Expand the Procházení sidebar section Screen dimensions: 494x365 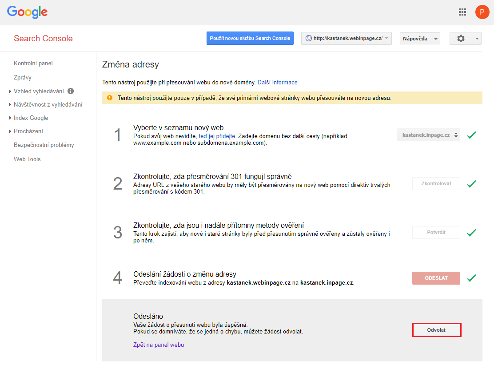click(28, 131)
